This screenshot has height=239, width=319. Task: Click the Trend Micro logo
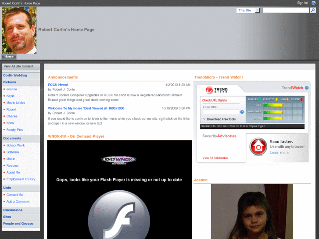(x=217, y=90)
